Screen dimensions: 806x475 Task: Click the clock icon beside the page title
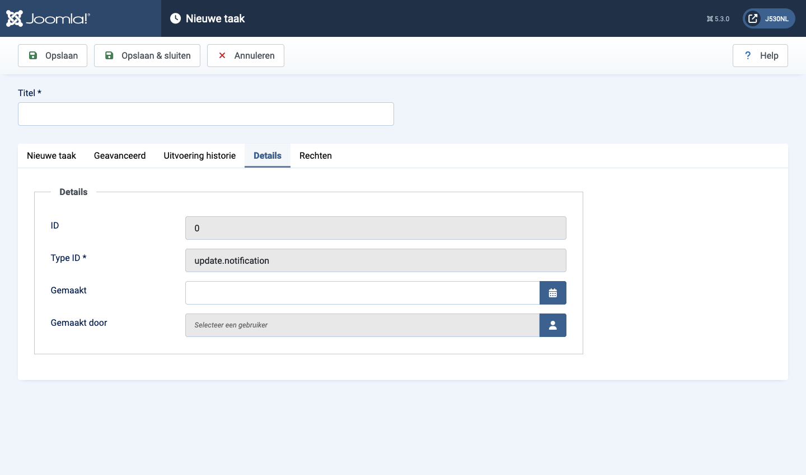tap(175, 18)
